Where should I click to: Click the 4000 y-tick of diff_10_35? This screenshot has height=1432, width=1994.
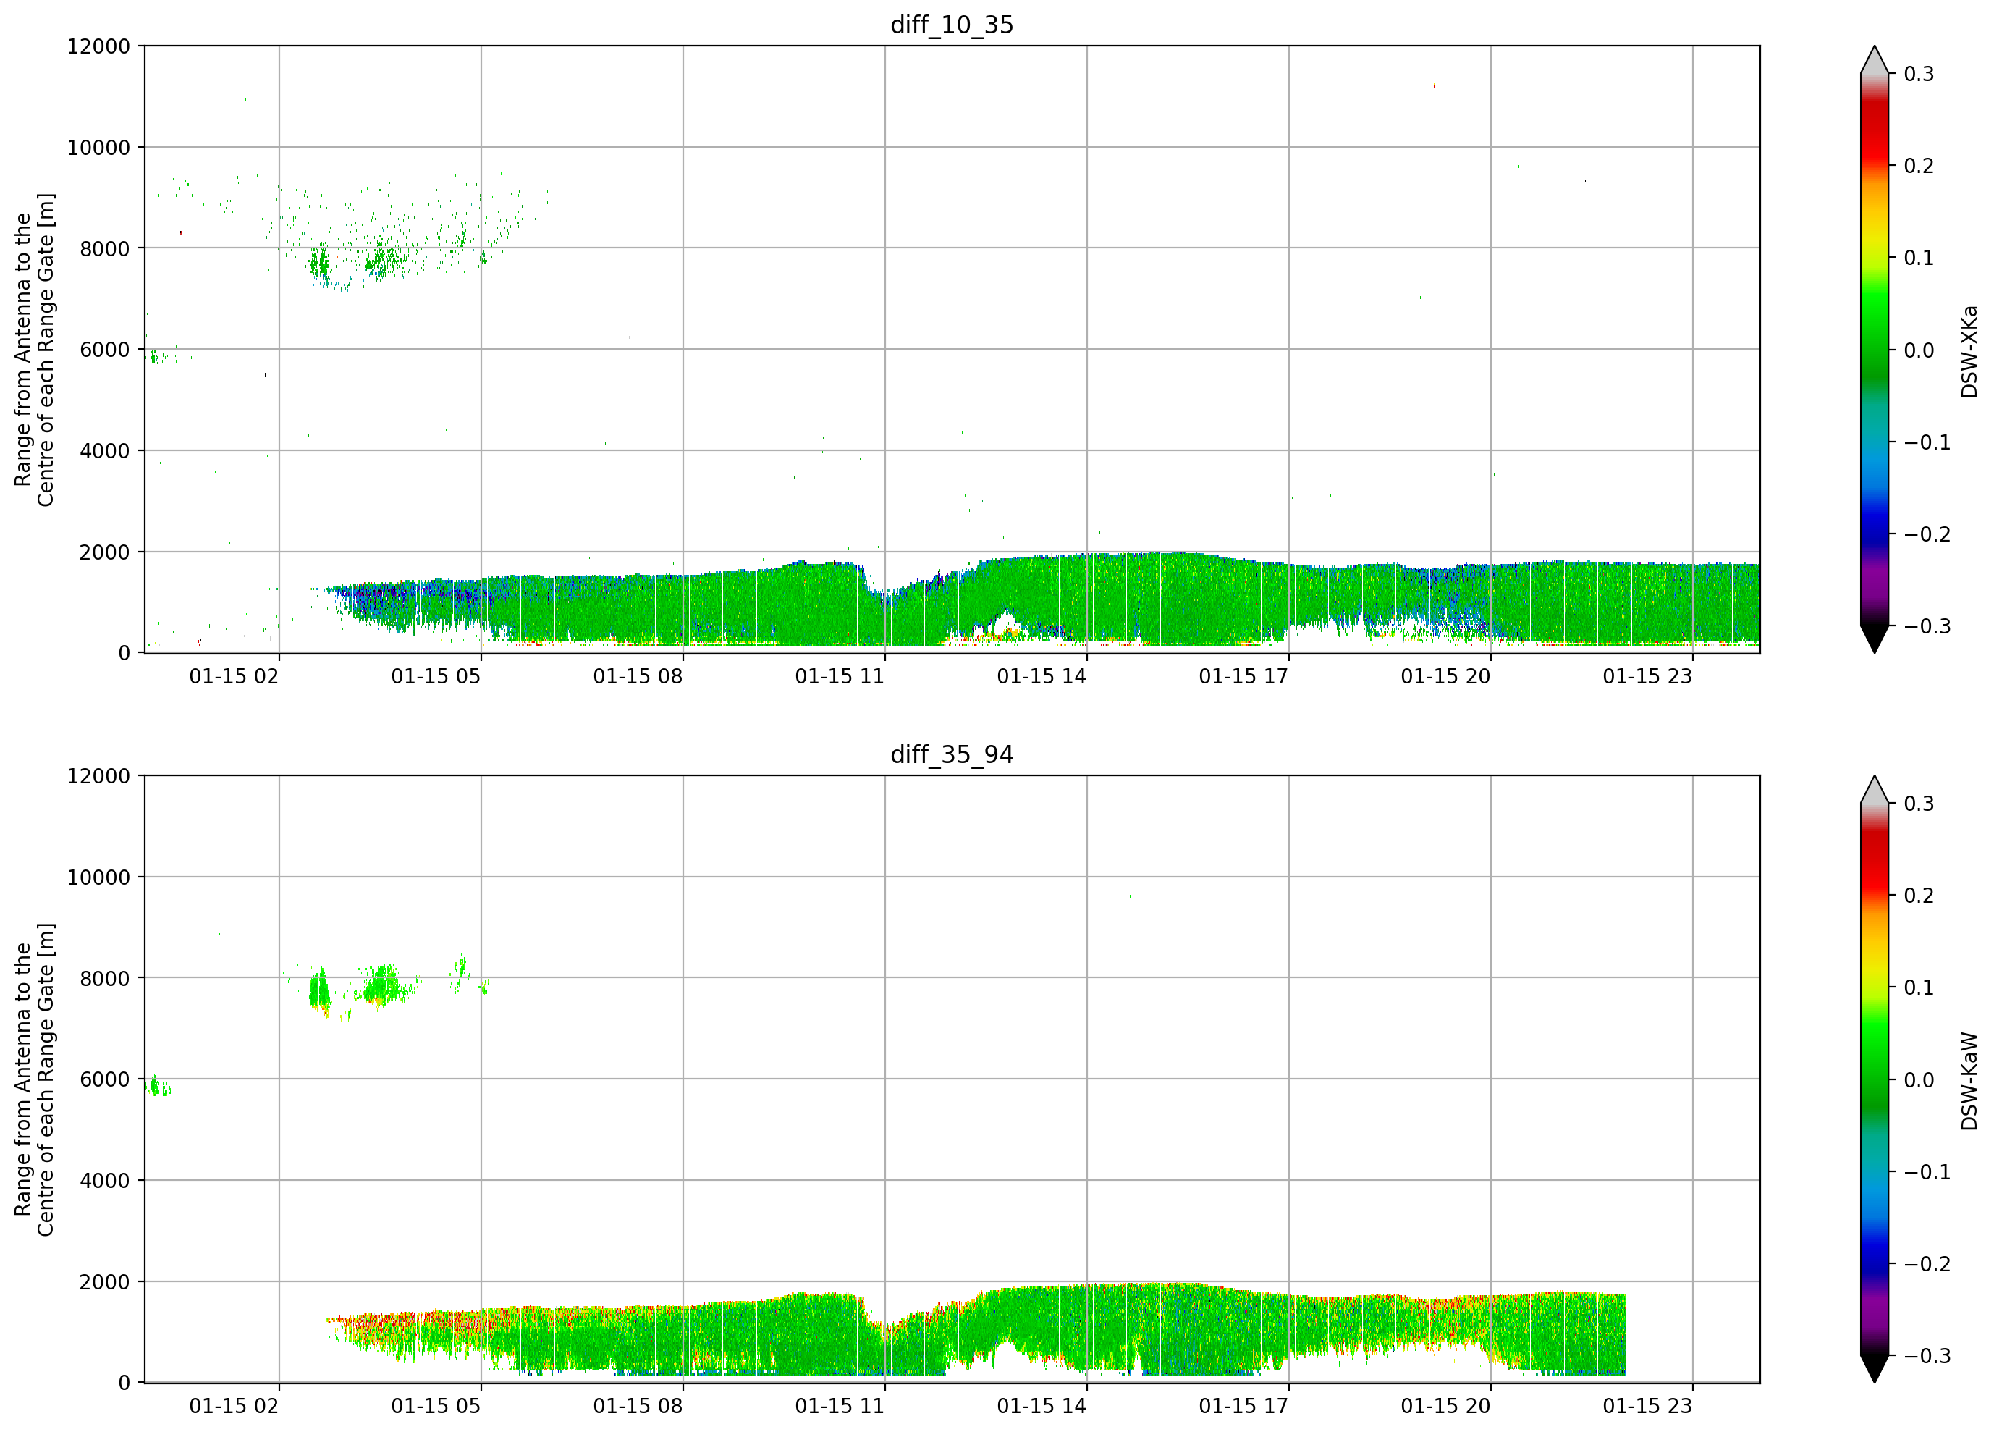(105, 451)
